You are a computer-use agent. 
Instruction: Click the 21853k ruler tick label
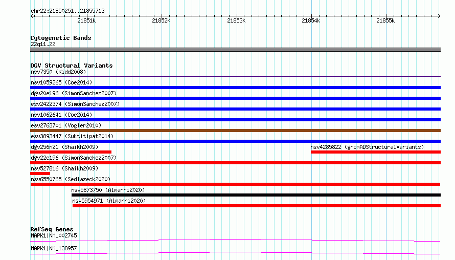[x=236, y=20]
